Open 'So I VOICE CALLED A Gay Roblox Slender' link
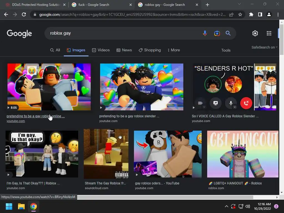284x213 pixels. pyautogui.click(x=225, y=116)
